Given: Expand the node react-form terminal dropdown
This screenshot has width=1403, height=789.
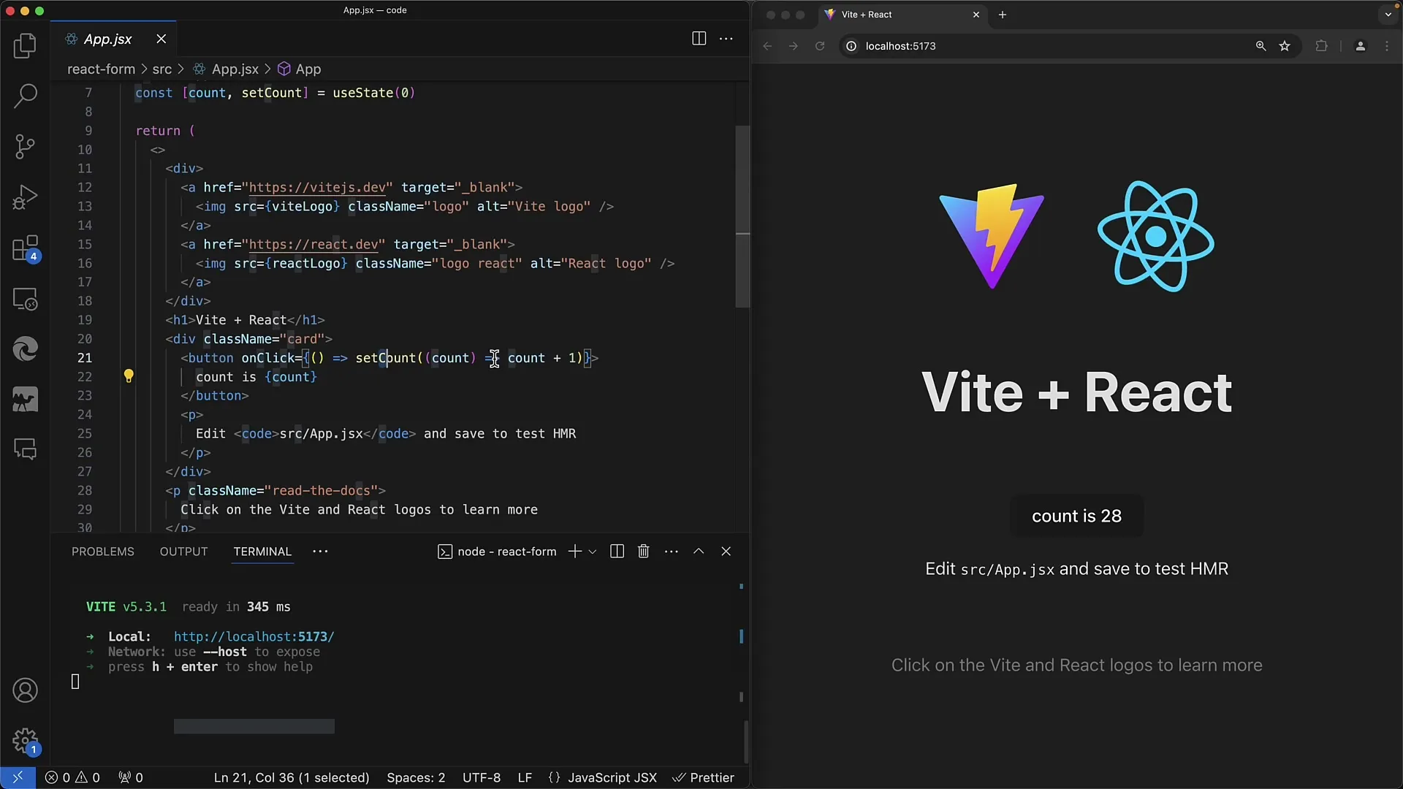Looking at the screenshot, I should tap(592, 551).
